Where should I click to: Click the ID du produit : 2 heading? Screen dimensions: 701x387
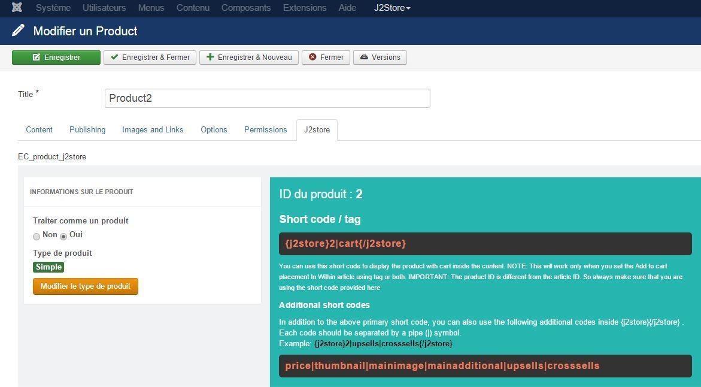pos(320,194)
